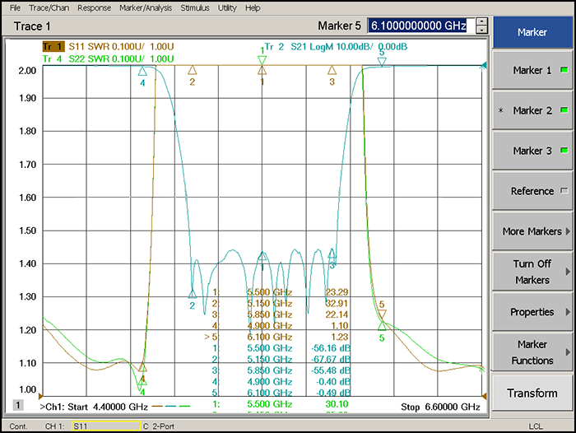Image resolution: width=576 pixels, height=433 pixels.
Task: Click brown marker 2 triangle at top
Action: (192, 70)
